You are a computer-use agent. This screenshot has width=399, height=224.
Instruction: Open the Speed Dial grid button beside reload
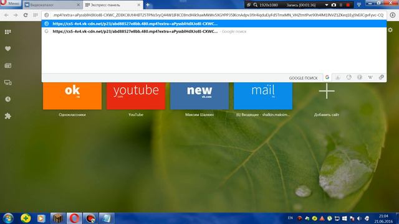[36, 15]
